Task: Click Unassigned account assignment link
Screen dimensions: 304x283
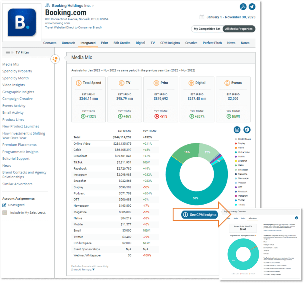Action: pyautogui.click(x=16, y=205)
